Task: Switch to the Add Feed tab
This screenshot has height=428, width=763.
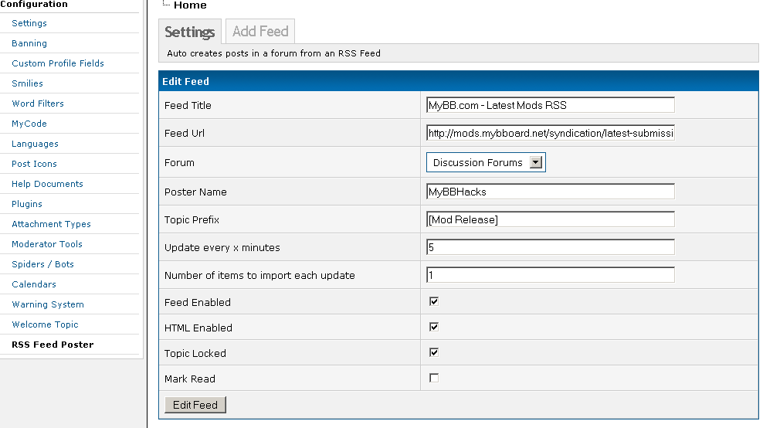Action: [x=260, y=32]
